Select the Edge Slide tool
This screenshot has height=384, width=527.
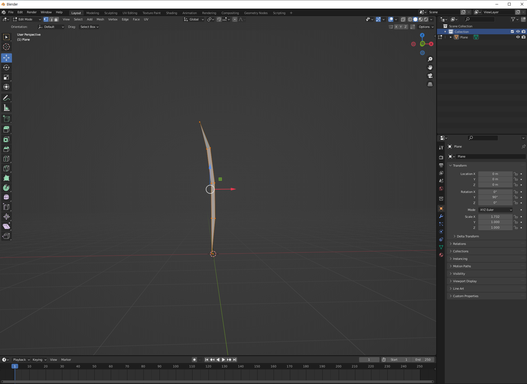tap(6, 207)
